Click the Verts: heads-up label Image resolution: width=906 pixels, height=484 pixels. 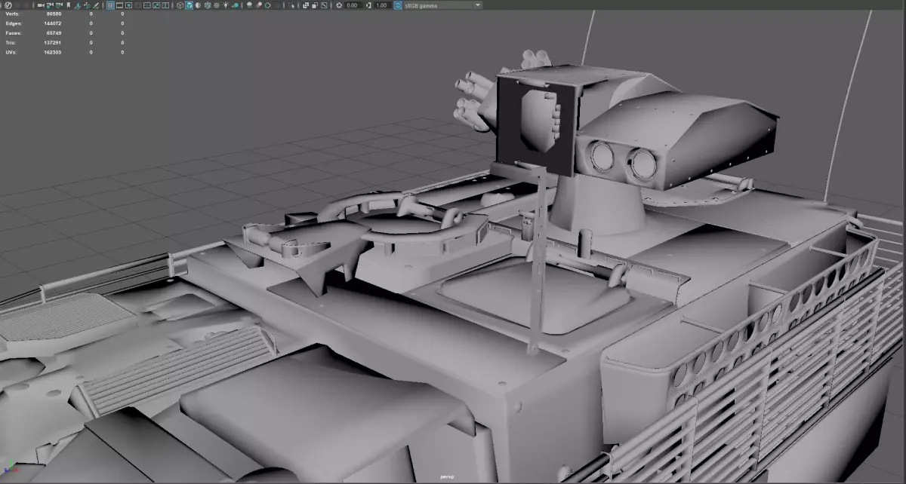pyautogui.click(x=13, y=14)
